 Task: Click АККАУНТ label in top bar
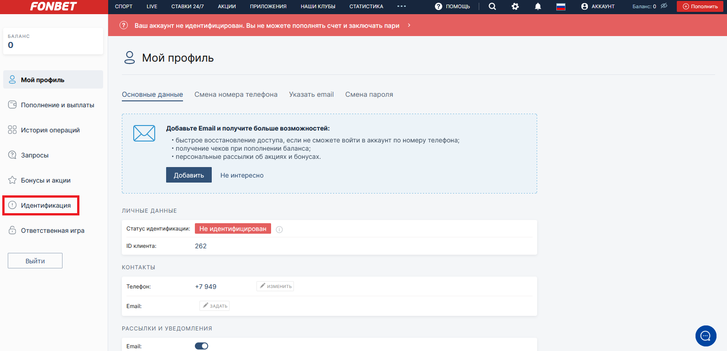click(603, 6)
